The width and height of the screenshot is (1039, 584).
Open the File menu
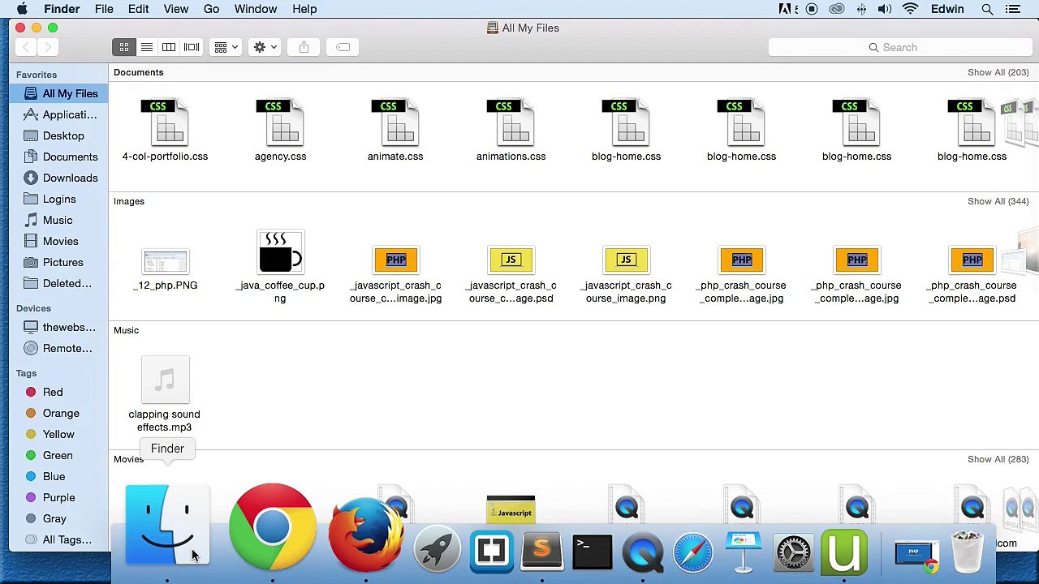104,9
